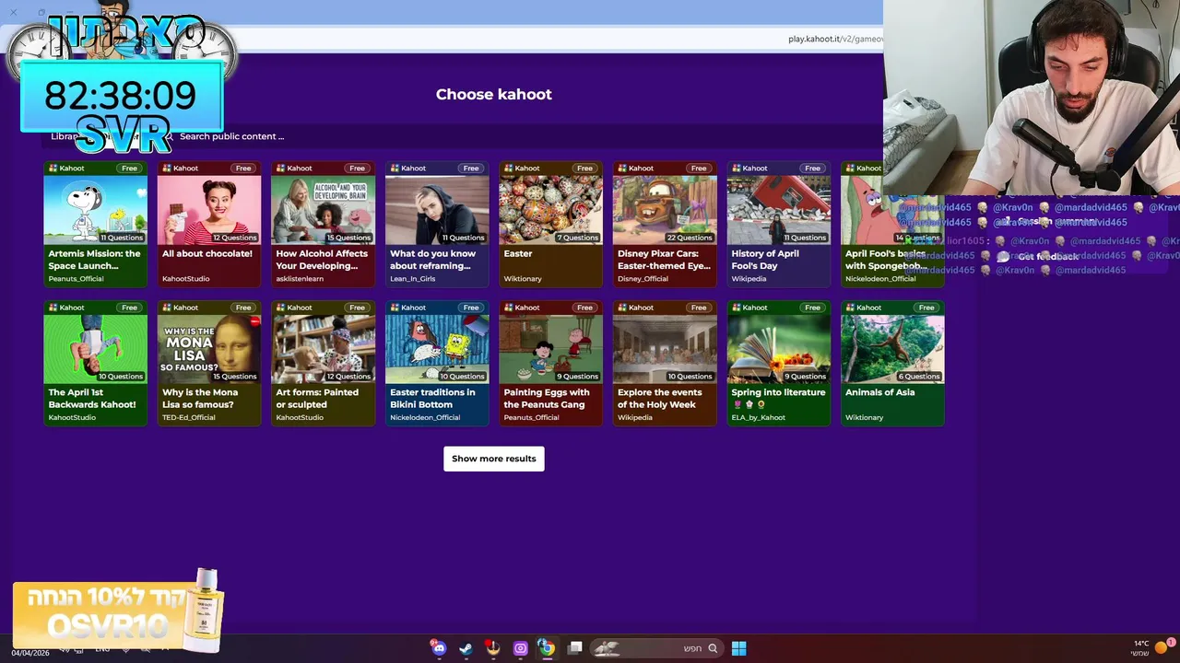This screenshot has width=1180, height=663.
Task: Select the Painting Eggs Peanuts Gang thumbnail
Action: 550,349
